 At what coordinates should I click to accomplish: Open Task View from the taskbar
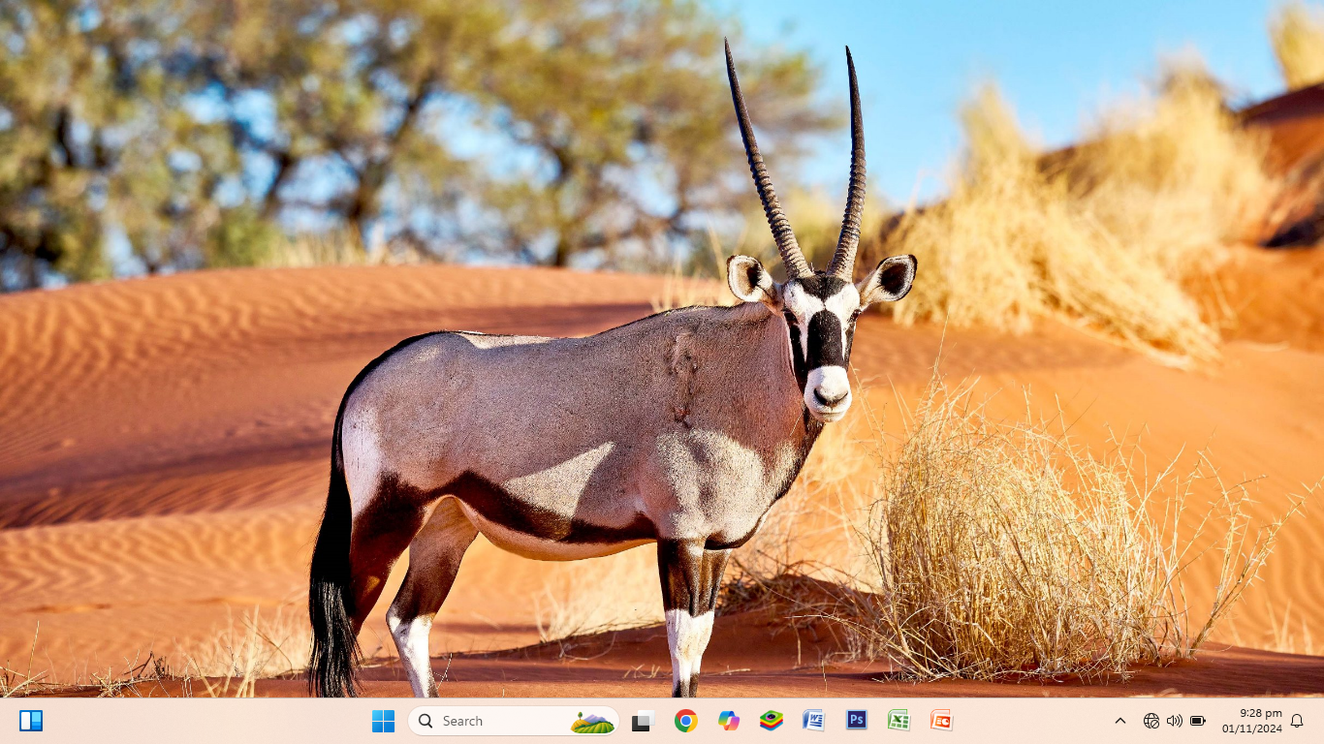643,721
